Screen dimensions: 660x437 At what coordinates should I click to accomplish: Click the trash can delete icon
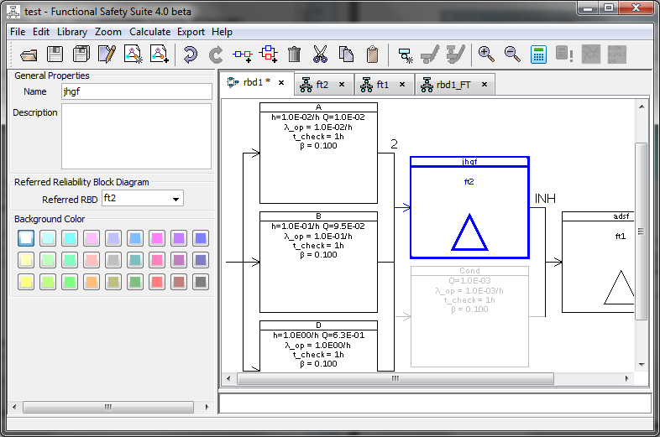pyautogui.click(x=294, y=55)
